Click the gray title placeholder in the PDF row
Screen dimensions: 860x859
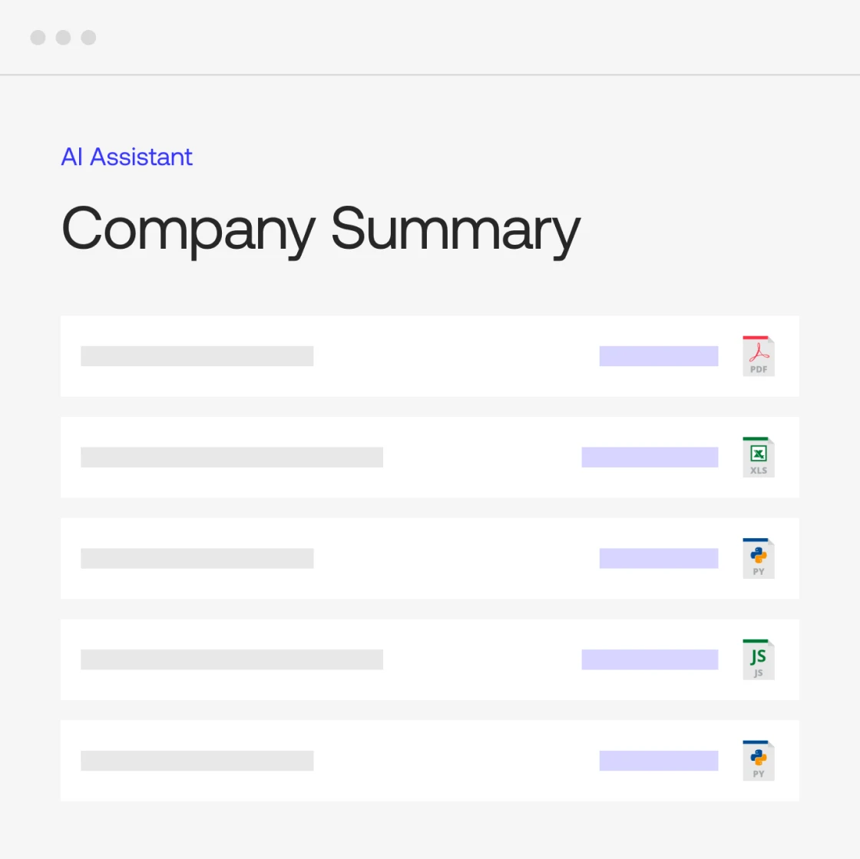pos(197,356)
